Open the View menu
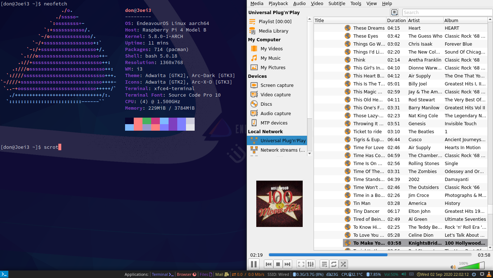The height and width of the screenshot is (278, 493). pos(372,3)
